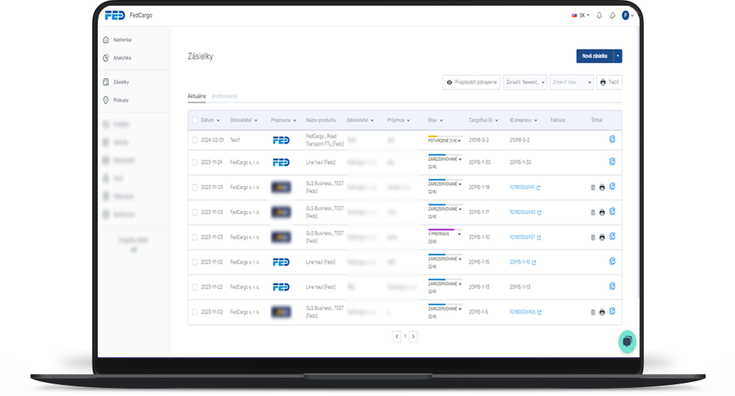735x396 pixels.
Task: Print label for shipment 20915-1-18
Action: 602,187
